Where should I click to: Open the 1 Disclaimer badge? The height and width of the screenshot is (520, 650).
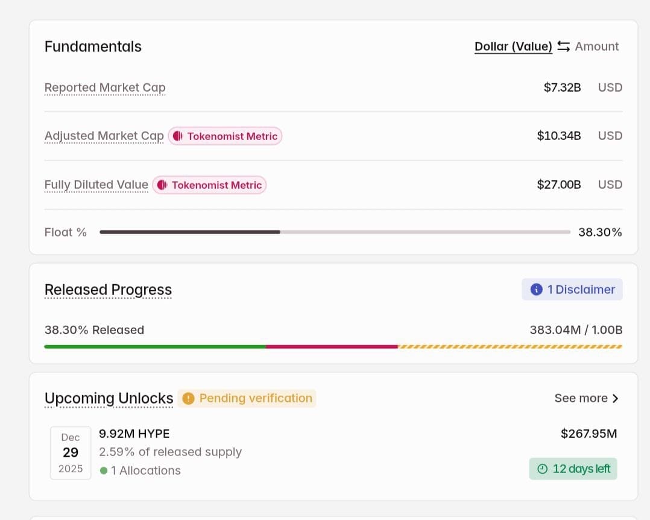pos(572,290)
